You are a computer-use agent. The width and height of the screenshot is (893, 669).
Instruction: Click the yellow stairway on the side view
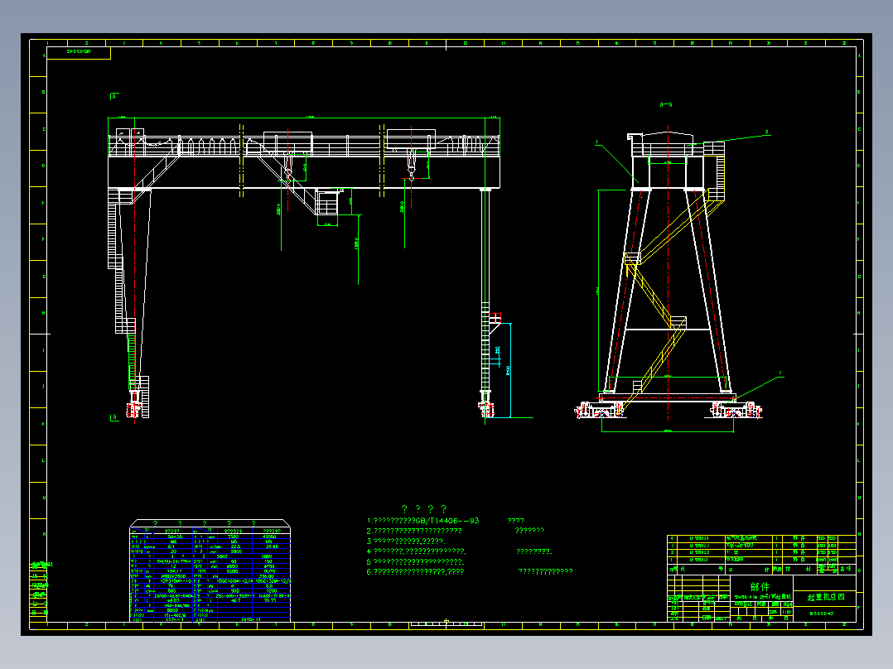pyautogui.click(x=669, y=300)
